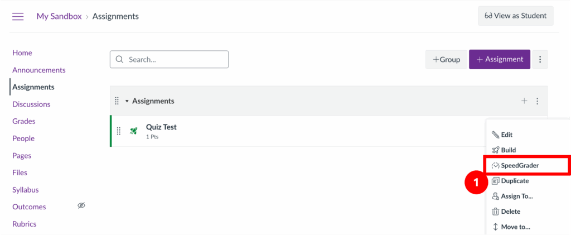Click the Build menu option

[x=508, y=150]
